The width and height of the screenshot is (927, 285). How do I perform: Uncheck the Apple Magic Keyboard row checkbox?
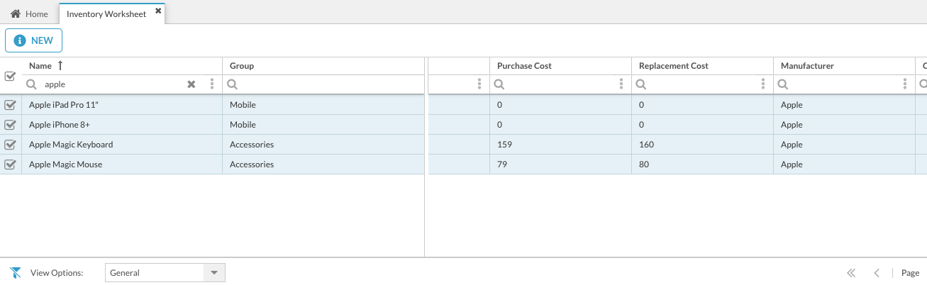tap(11, 145)
